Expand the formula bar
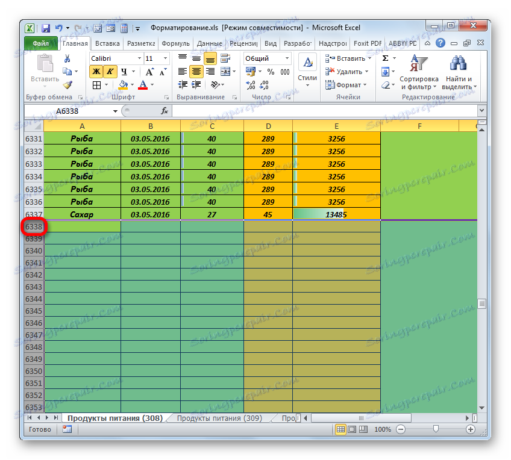The width and height of the screenshot is (511, 460). click(x=481, y=111)
